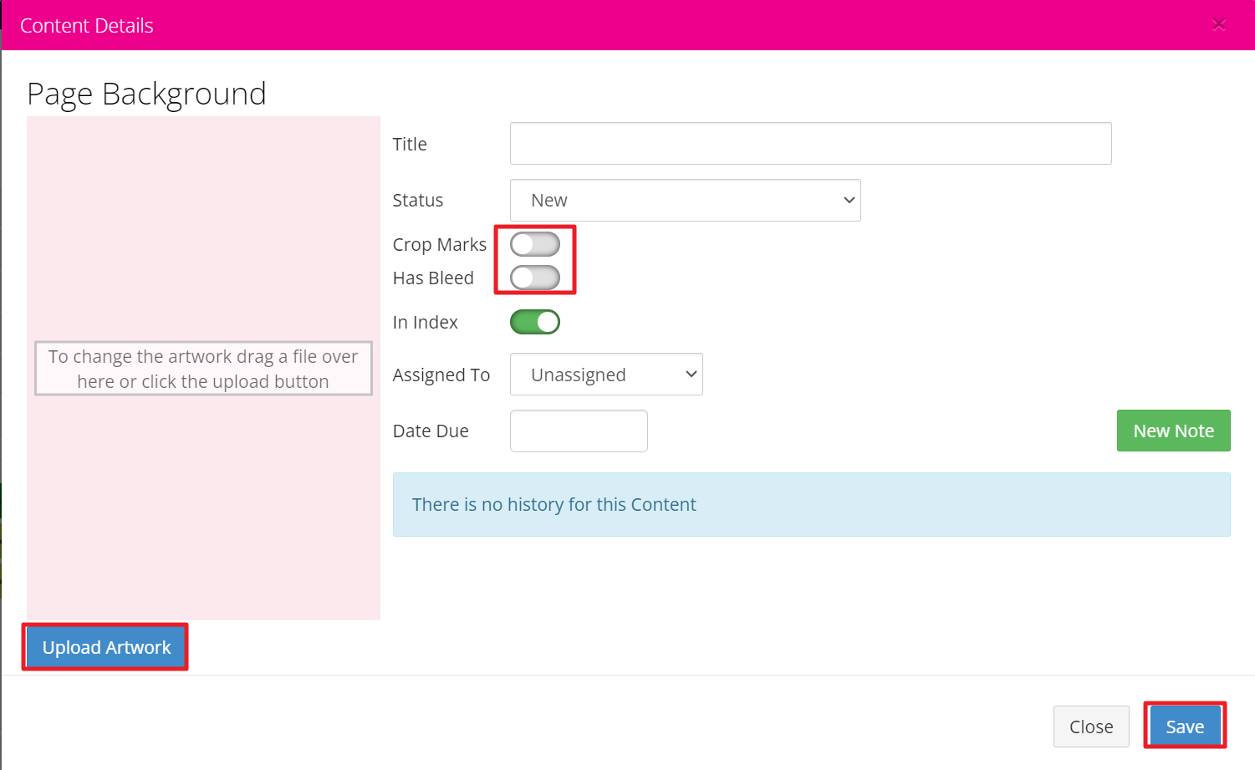Save the content details
This screenshot has width=1255, height=770.
1184,727
